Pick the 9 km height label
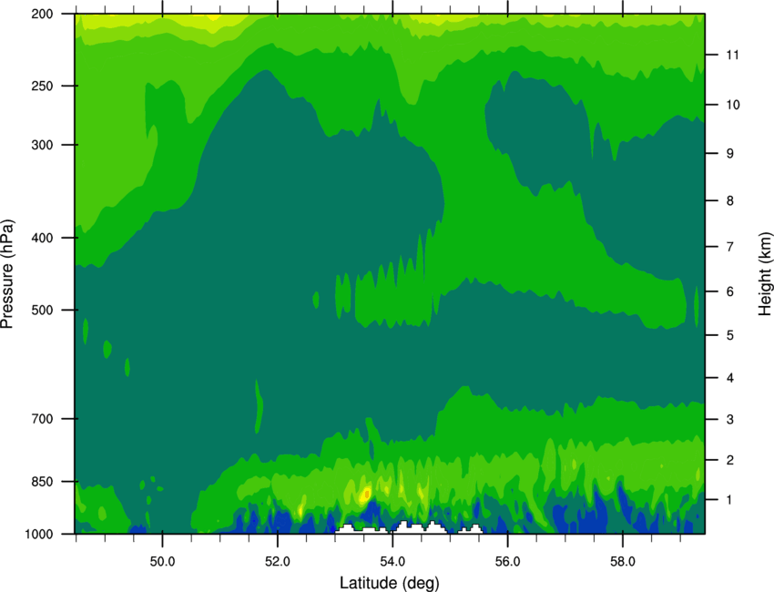The height and width of the screenshot is (592, 774). pyautogui.click(x=730, y=154)
